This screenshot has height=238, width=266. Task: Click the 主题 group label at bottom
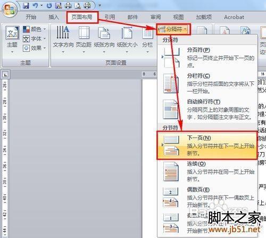point(26,63)
